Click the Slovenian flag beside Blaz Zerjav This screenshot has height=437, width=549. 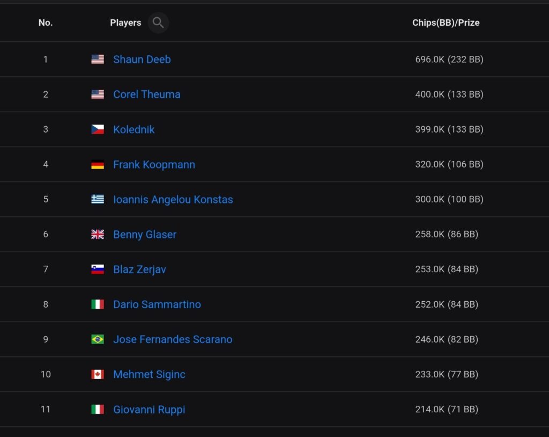pos(98,270)
